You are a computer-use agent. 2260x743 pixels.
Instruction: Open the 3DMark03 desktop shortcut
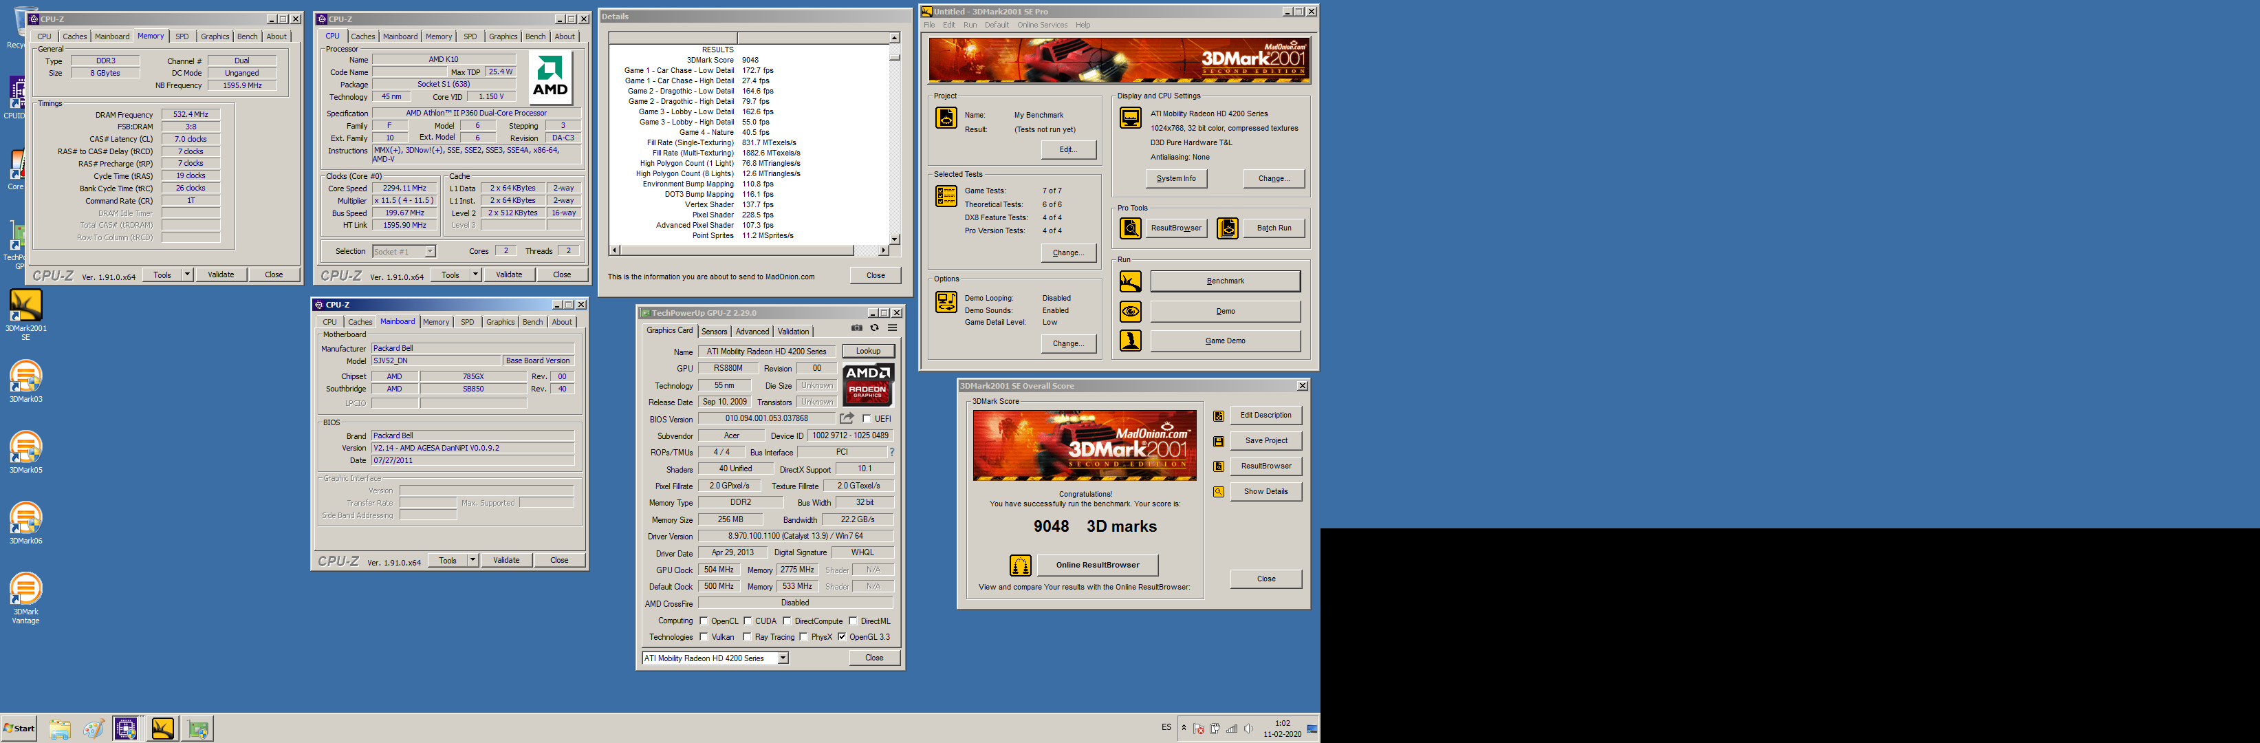coord(25,380)
